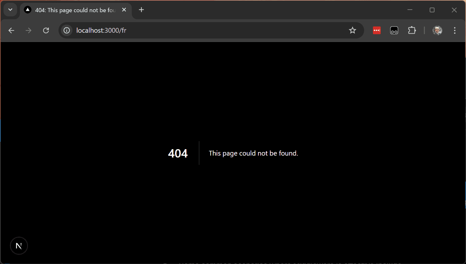Click the Next.js dev tools indicator
Viewport: 466px width, 264px height.
pos(19,246)
